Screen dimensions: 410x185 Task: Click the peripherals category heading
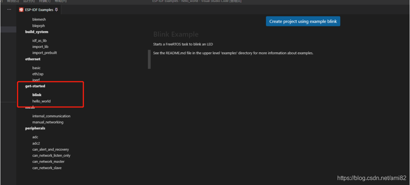tap(35, 128)
